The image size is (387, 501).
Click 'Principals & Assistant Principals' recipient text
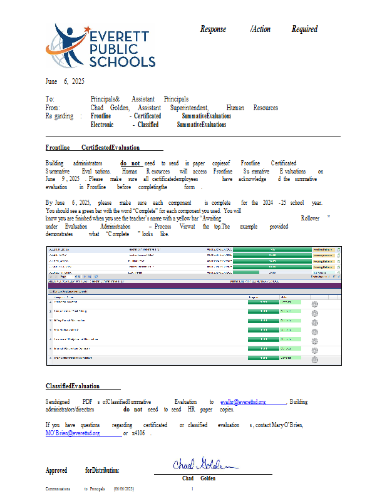(140, 99)
